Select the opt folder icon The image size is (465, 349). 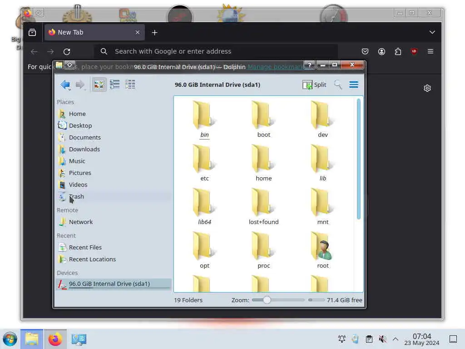204,246
